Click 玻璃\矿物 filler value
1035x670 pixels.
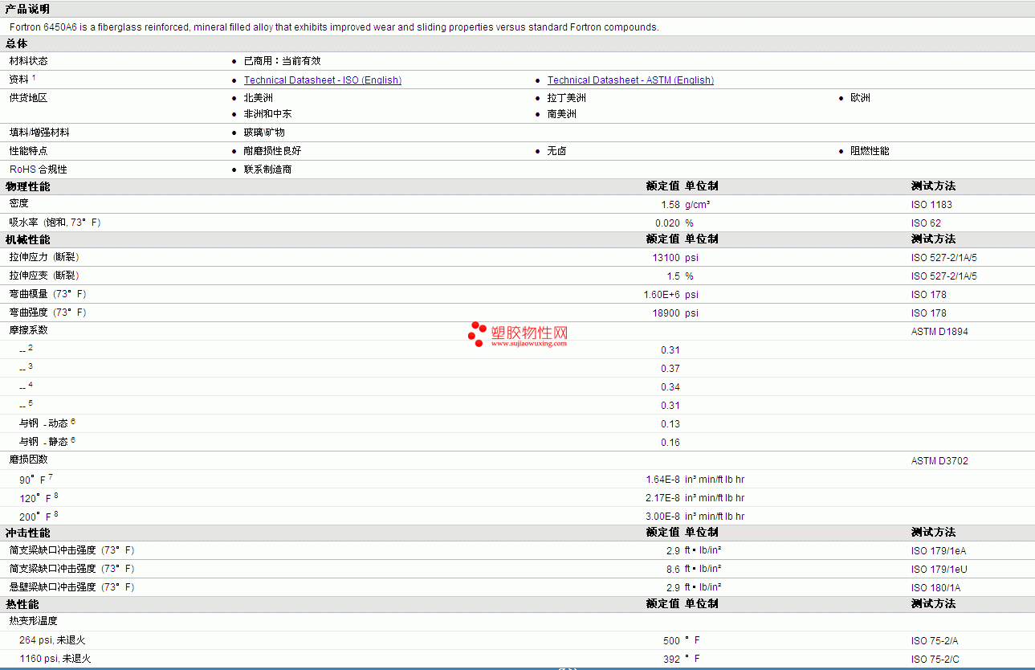tap(264, 133)
